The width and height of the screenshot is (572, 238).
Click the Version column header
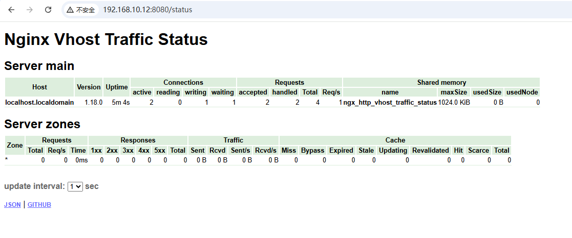coord(89,87)
